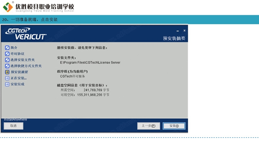
Task: Click the checked icon beside 选择安装文件夹
Action: point(7,60)
